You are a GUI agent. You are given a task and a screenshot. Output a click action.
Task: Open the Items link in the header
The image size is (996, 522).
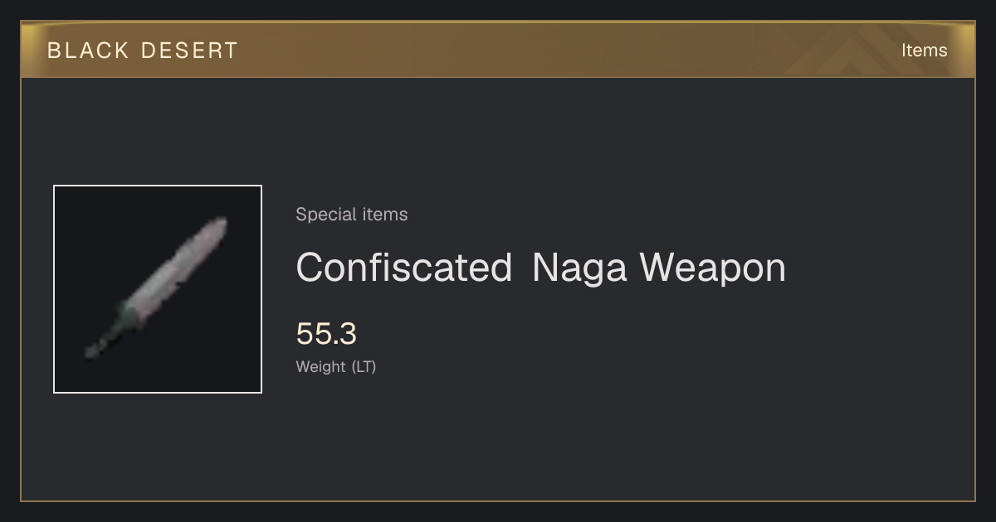pyautogui.click(x=924, y=51)
